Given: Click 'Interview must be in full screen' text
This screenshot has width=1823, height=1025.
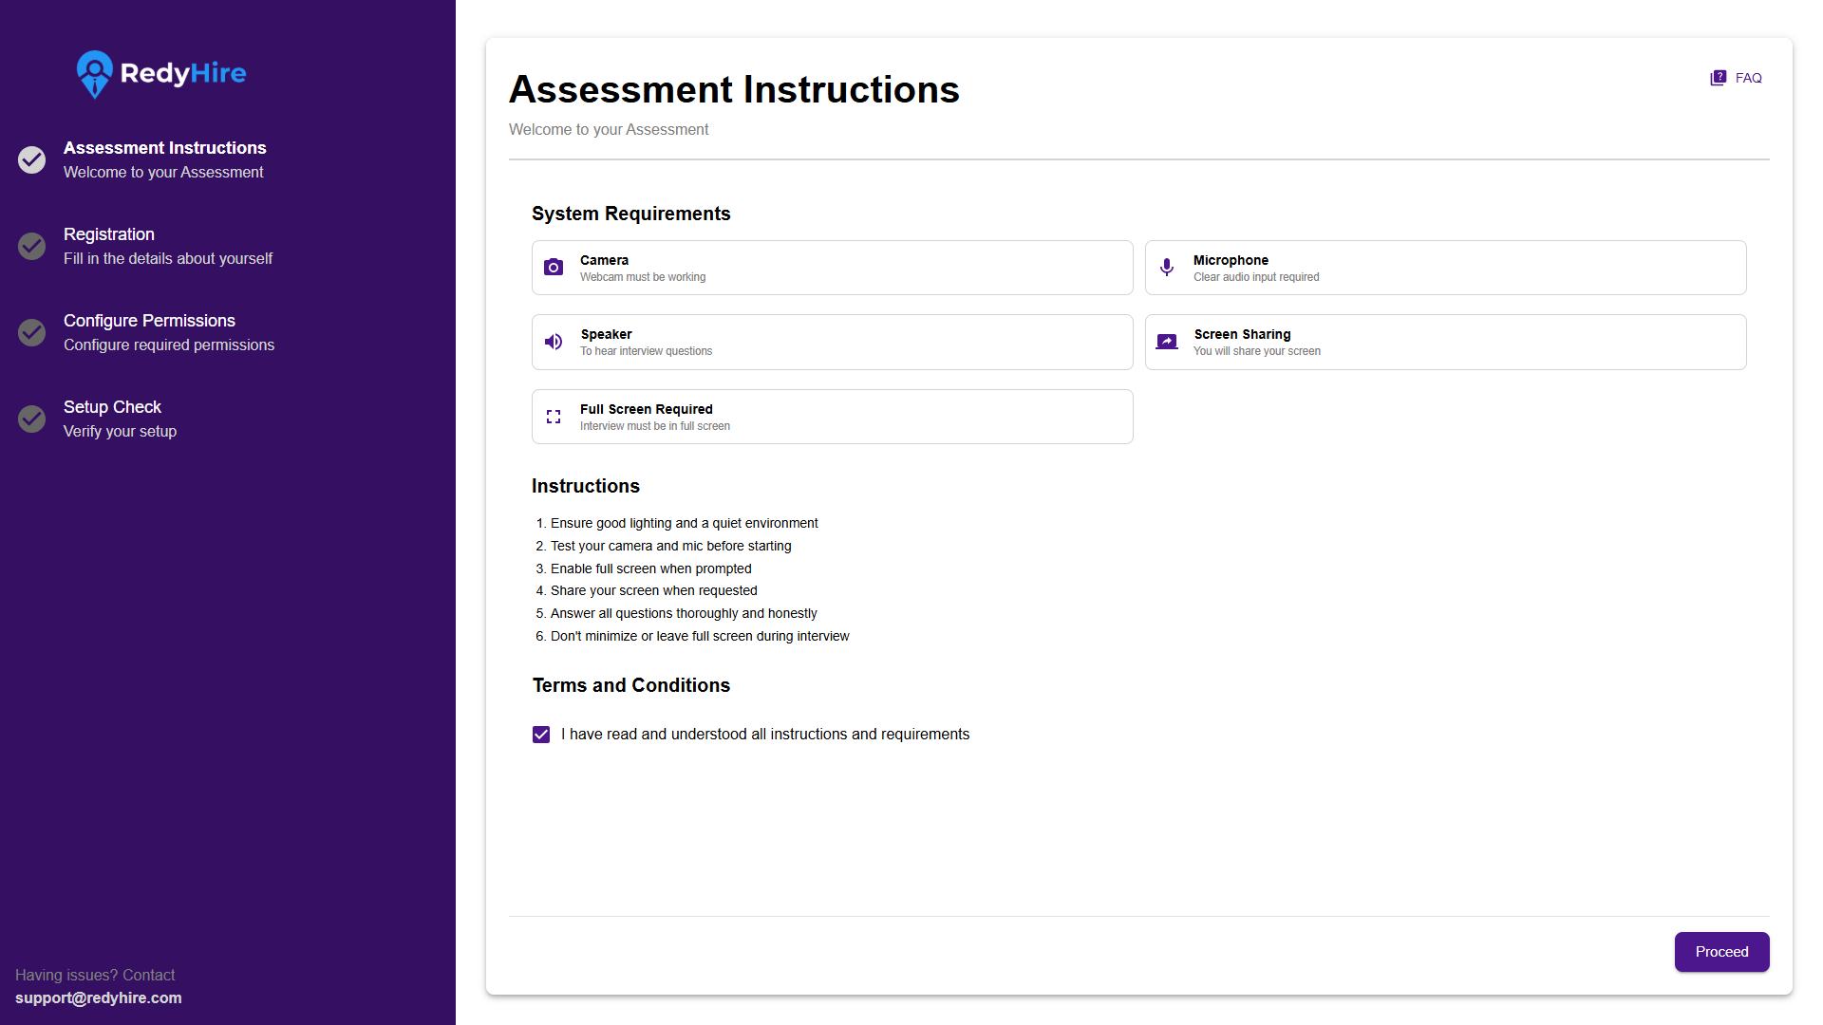Looking at the screenshot, I should [x=655, y=426].
